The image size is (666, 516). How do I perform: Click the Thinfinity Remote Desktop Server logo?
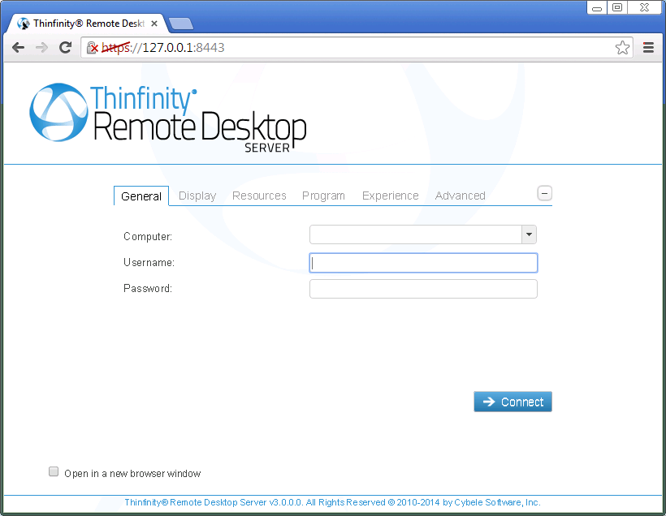pyautogui.click(x=168, y=118)
